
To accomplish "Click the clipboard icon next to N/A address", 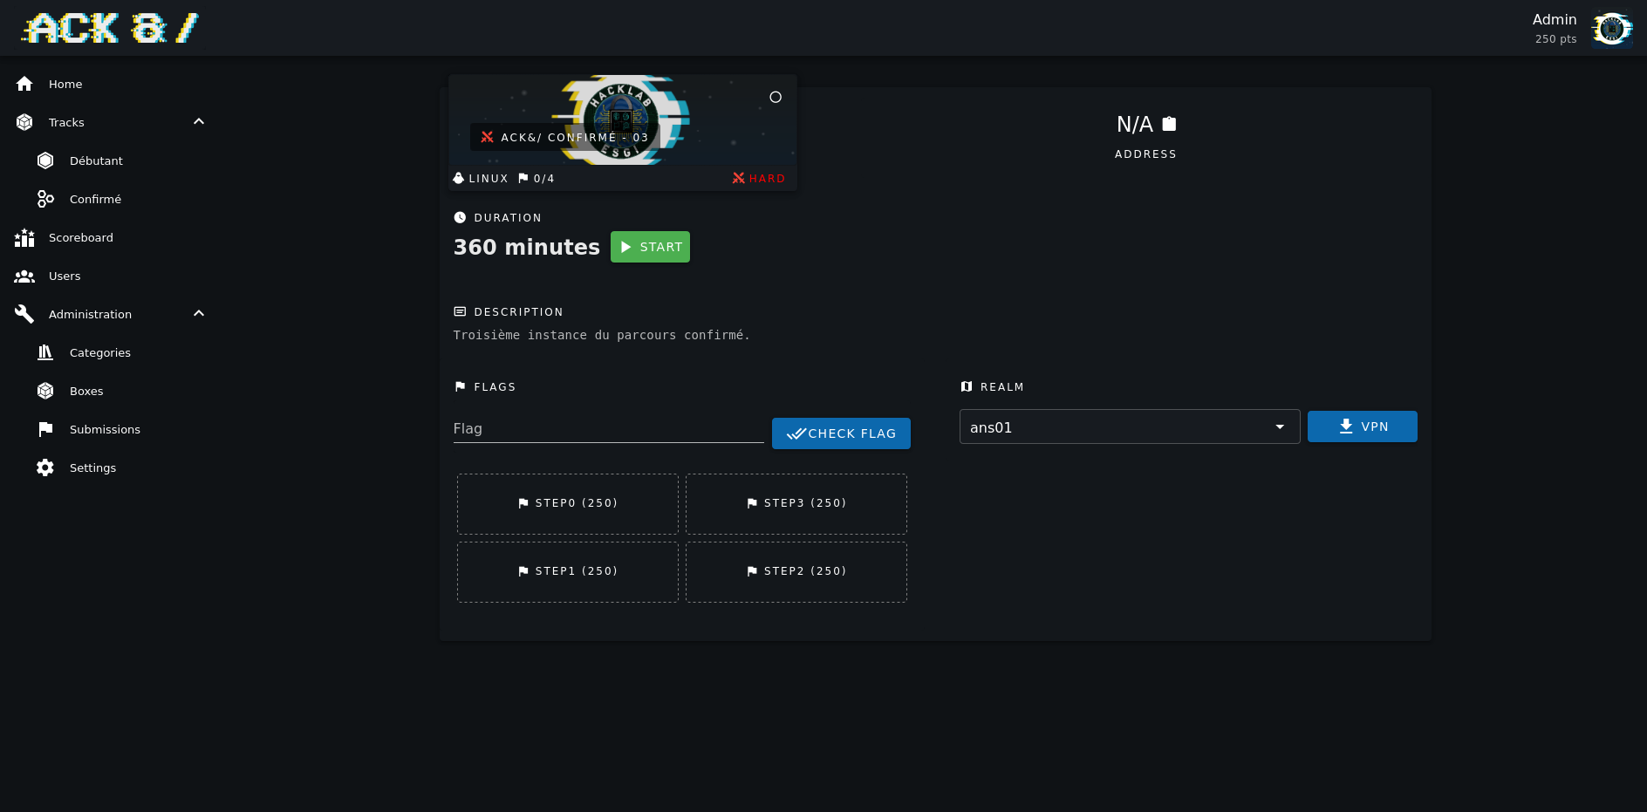I will click(1169, 124).
